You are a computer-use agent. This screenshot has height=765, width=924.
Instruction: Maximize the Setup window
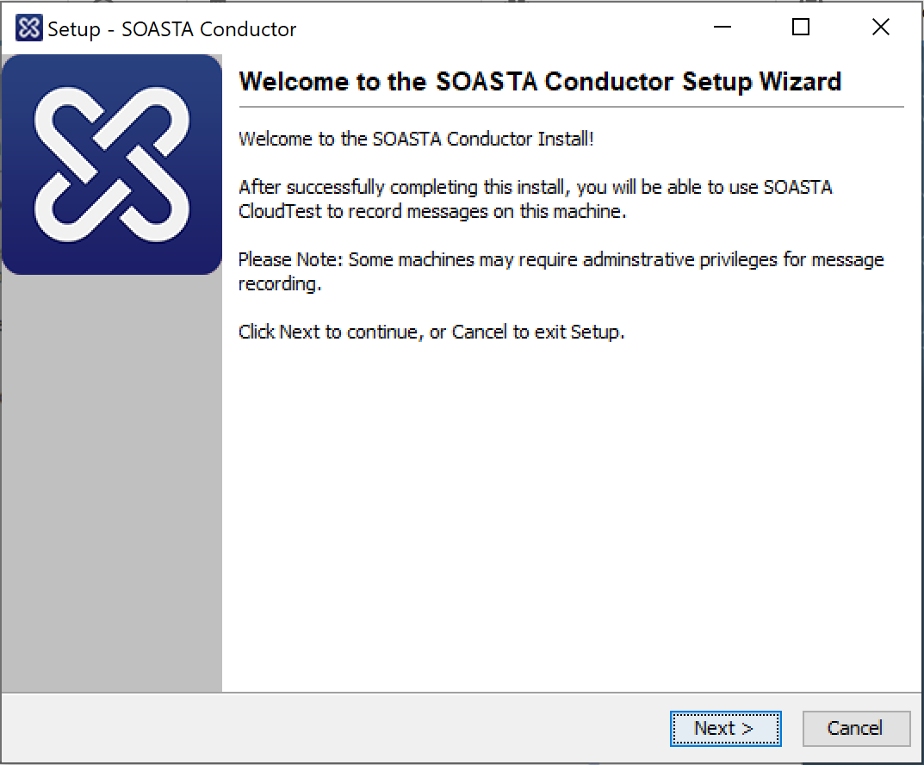(x=801, y=28)
